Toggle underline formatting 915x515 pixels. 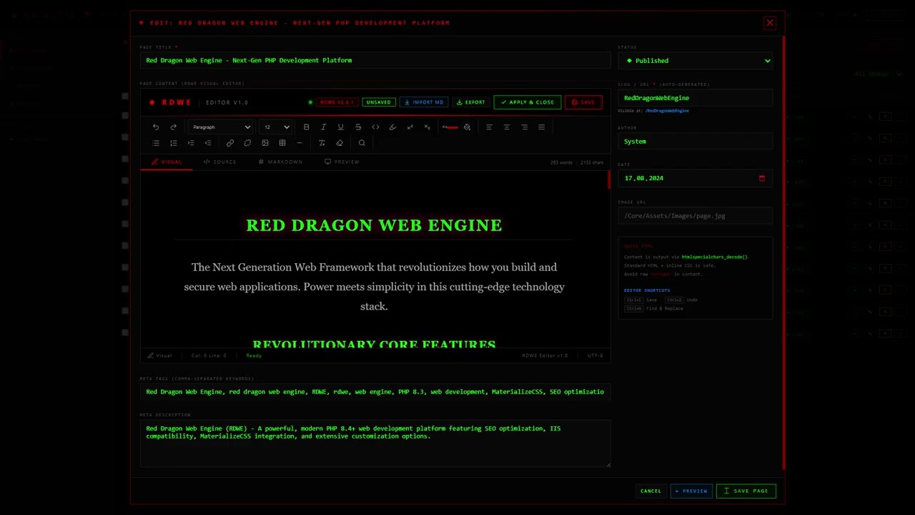(x=340, y=127)
